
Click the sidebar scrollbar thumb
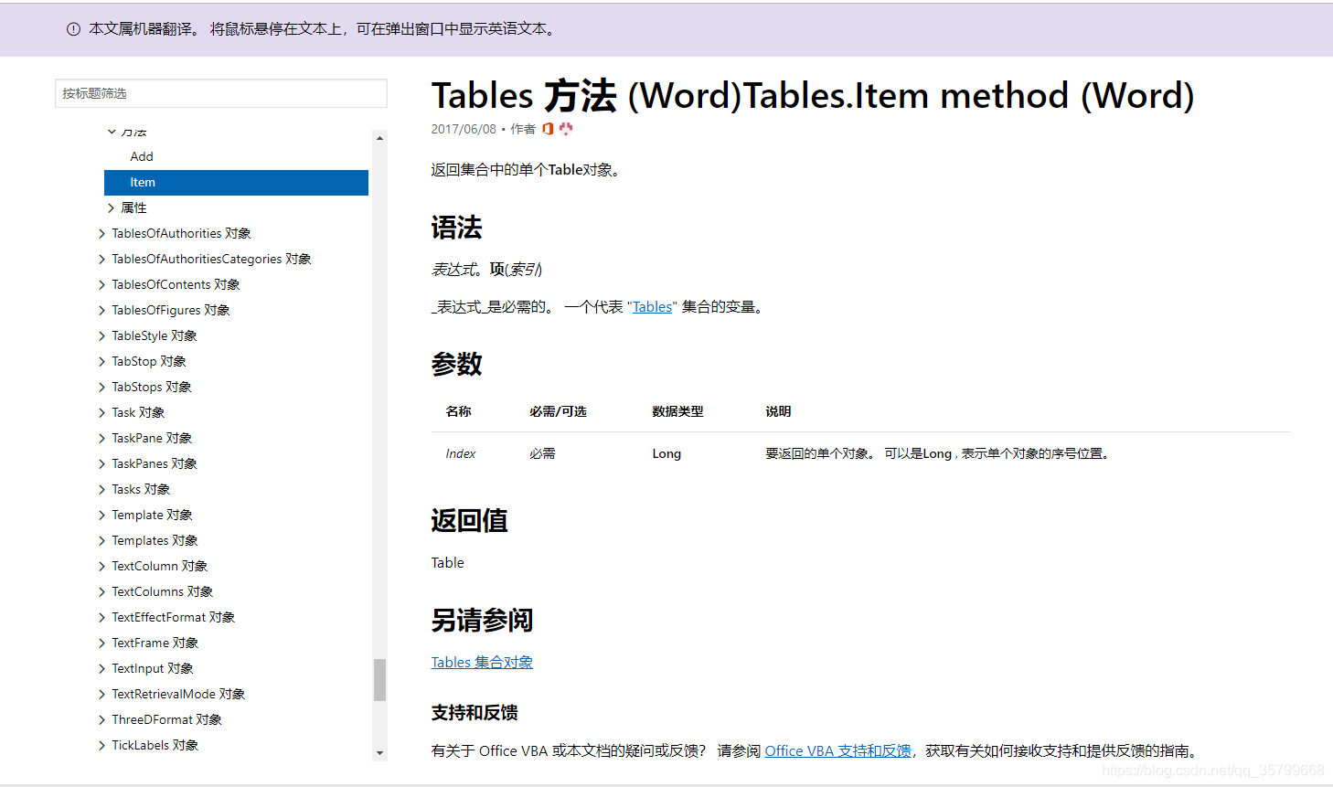pyautogui.click(x=379, y=679)
